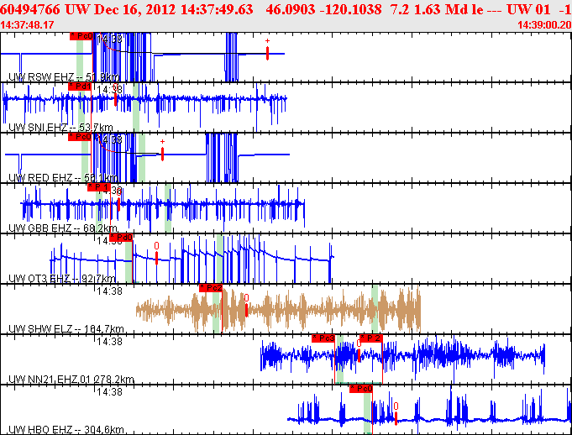Click the 14:38 time label on SHW trace
The width and height of the screenshot is (572, 435).
tap(109, 291)
